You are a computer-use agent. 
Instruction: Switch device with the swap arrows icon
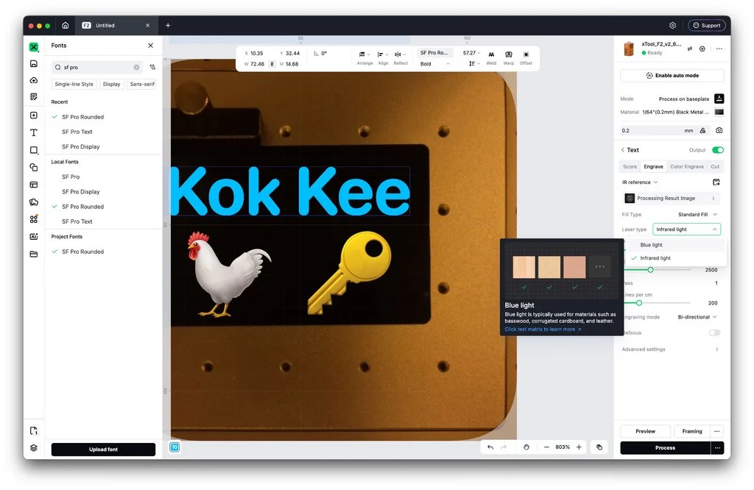tap(689, 49)
